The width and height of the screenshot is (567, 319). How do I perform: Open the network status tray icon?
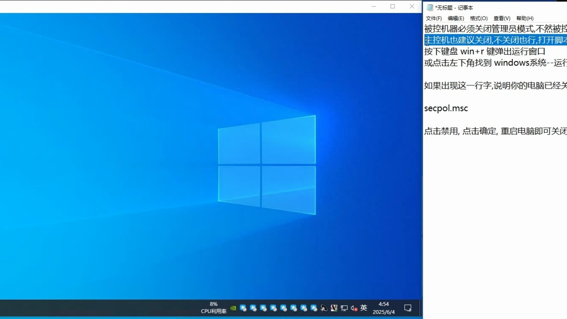click(344, 308)
